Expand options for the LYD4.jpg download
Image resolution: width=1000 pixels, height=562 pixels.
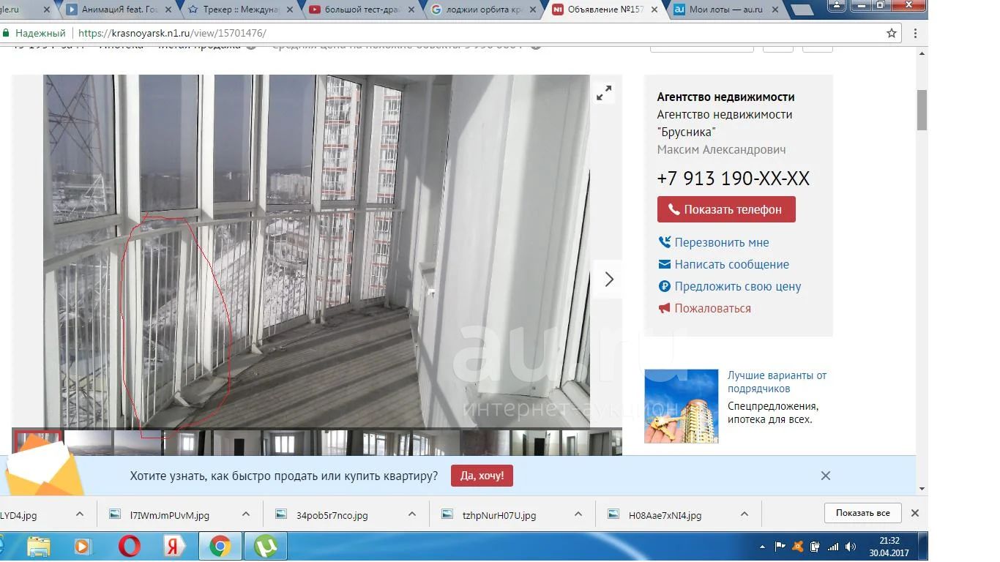point(80,514)
